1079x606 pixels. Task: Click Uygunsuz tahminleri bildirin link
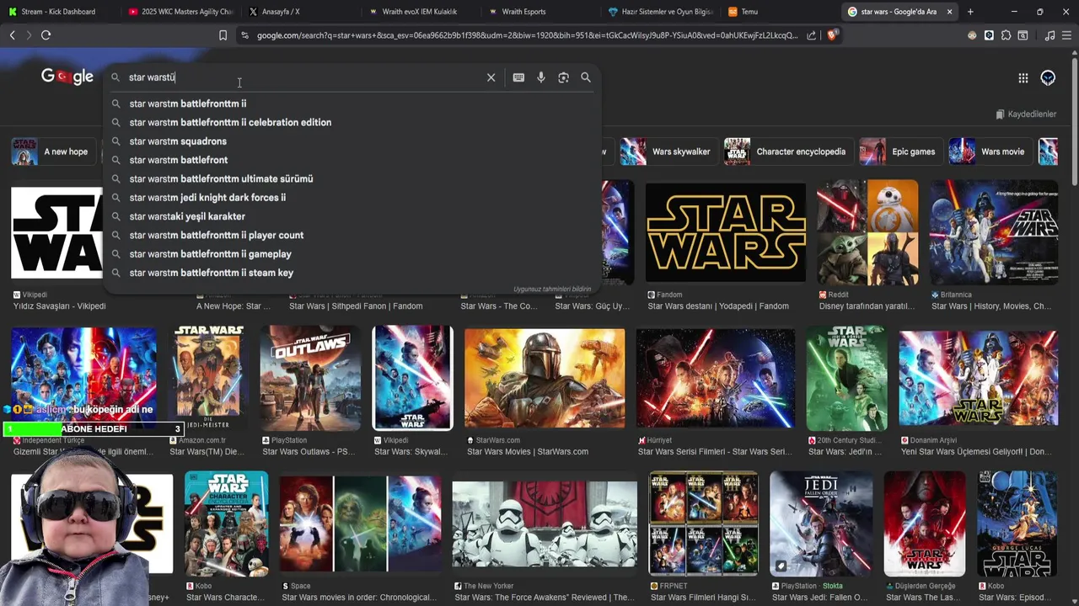(x=552, y=290)
